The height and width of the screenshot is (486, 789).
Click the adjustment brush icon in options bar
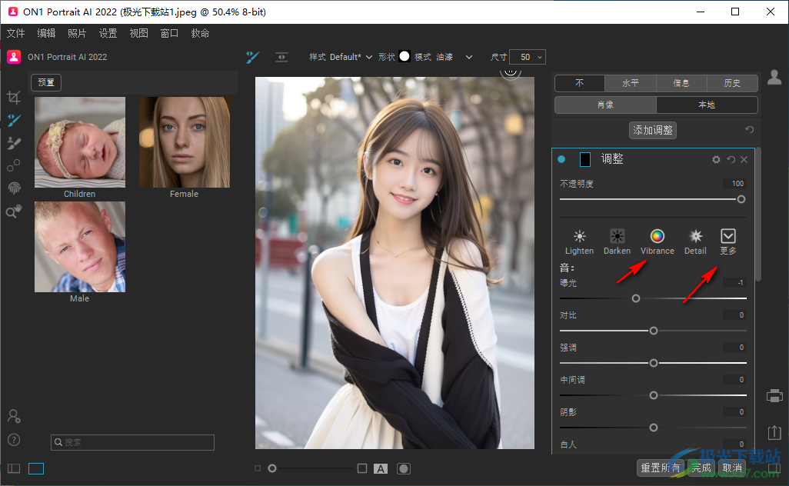(252, 57)
